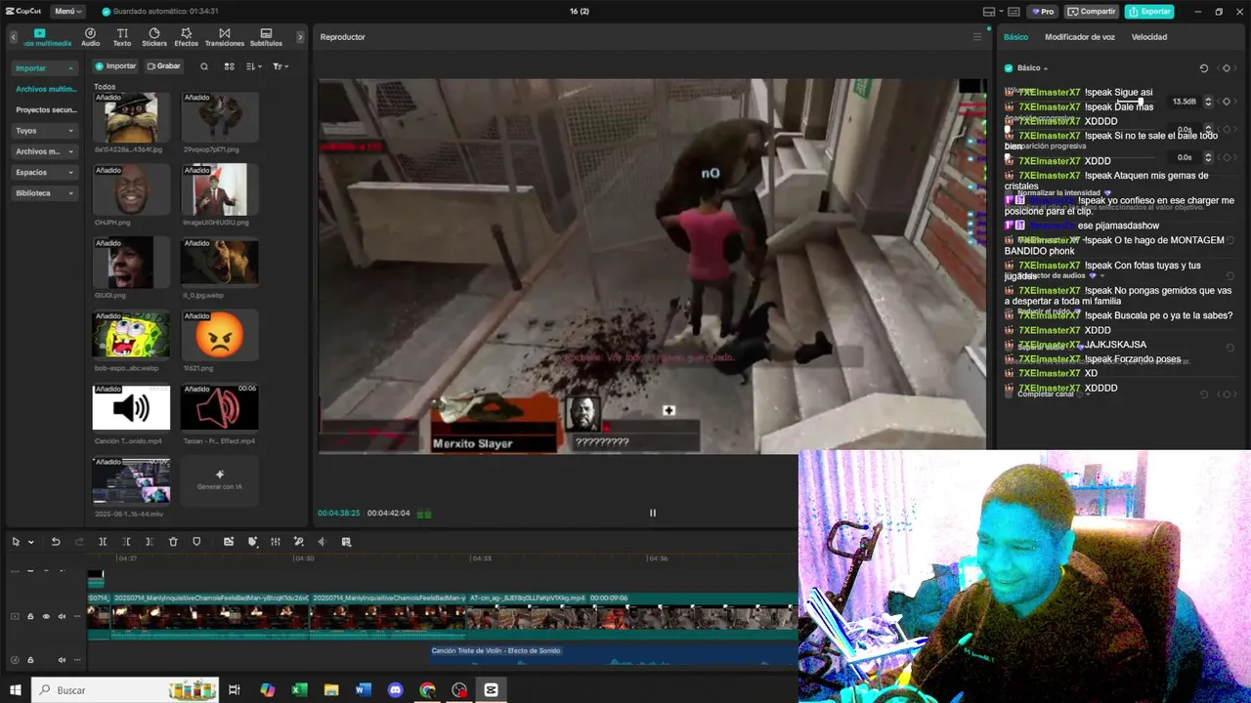
Task: Select Canción Triste de Violín audio clip
Action: (x=614, y=656)
